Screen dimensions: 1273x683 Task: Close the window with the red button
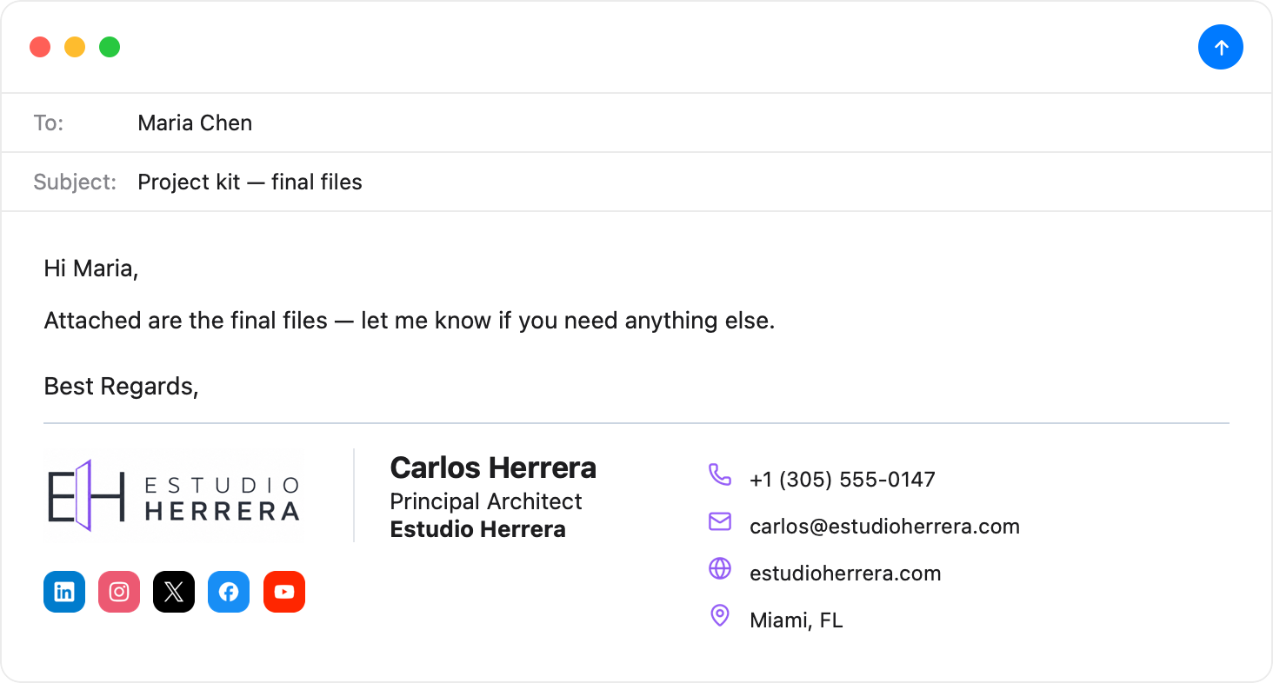pos(40,47)
